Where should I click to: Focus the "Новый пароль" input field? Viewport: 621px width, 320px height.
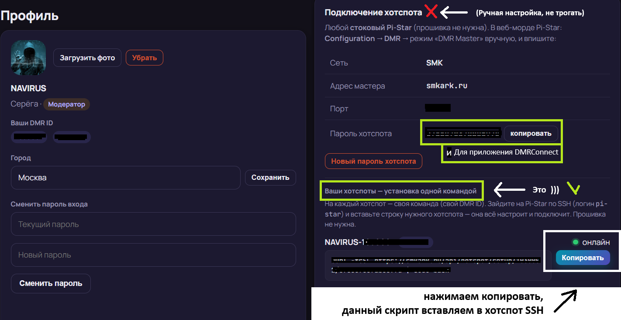(x=153, y=255)
